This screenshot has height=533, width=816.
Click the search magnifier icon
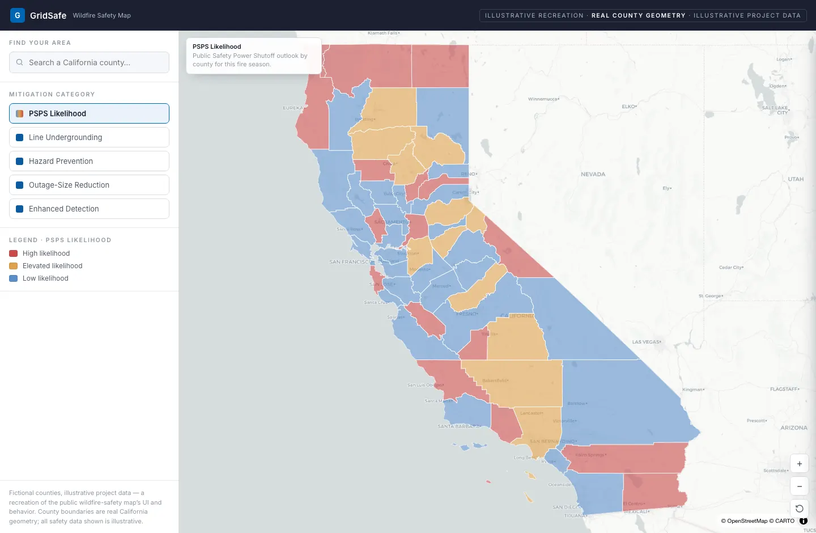point(20,62)
